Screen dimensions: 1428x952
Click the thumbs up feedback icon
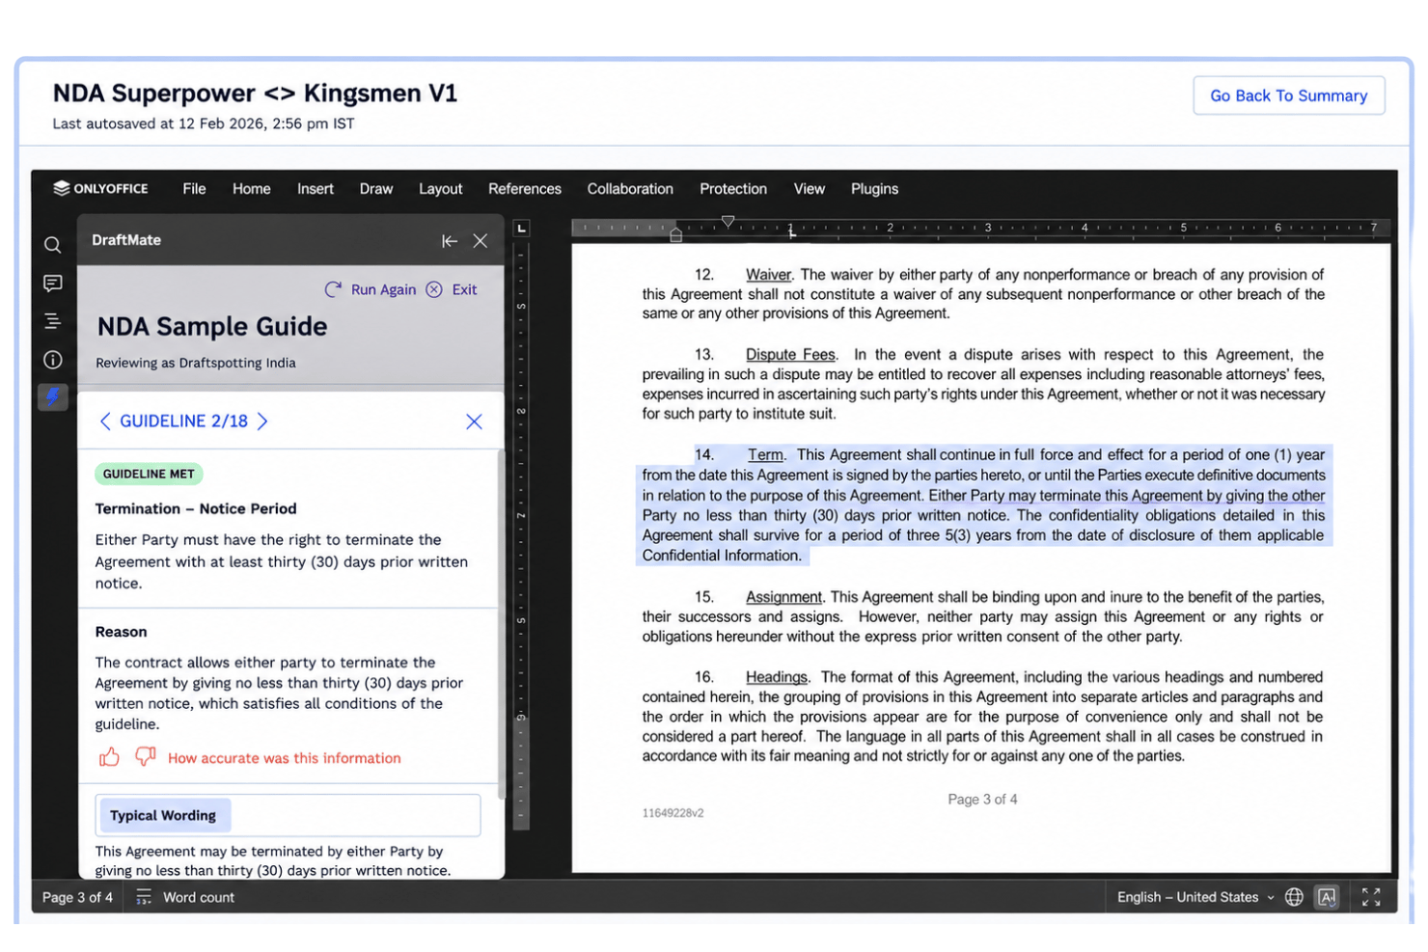tap(109, 757)
